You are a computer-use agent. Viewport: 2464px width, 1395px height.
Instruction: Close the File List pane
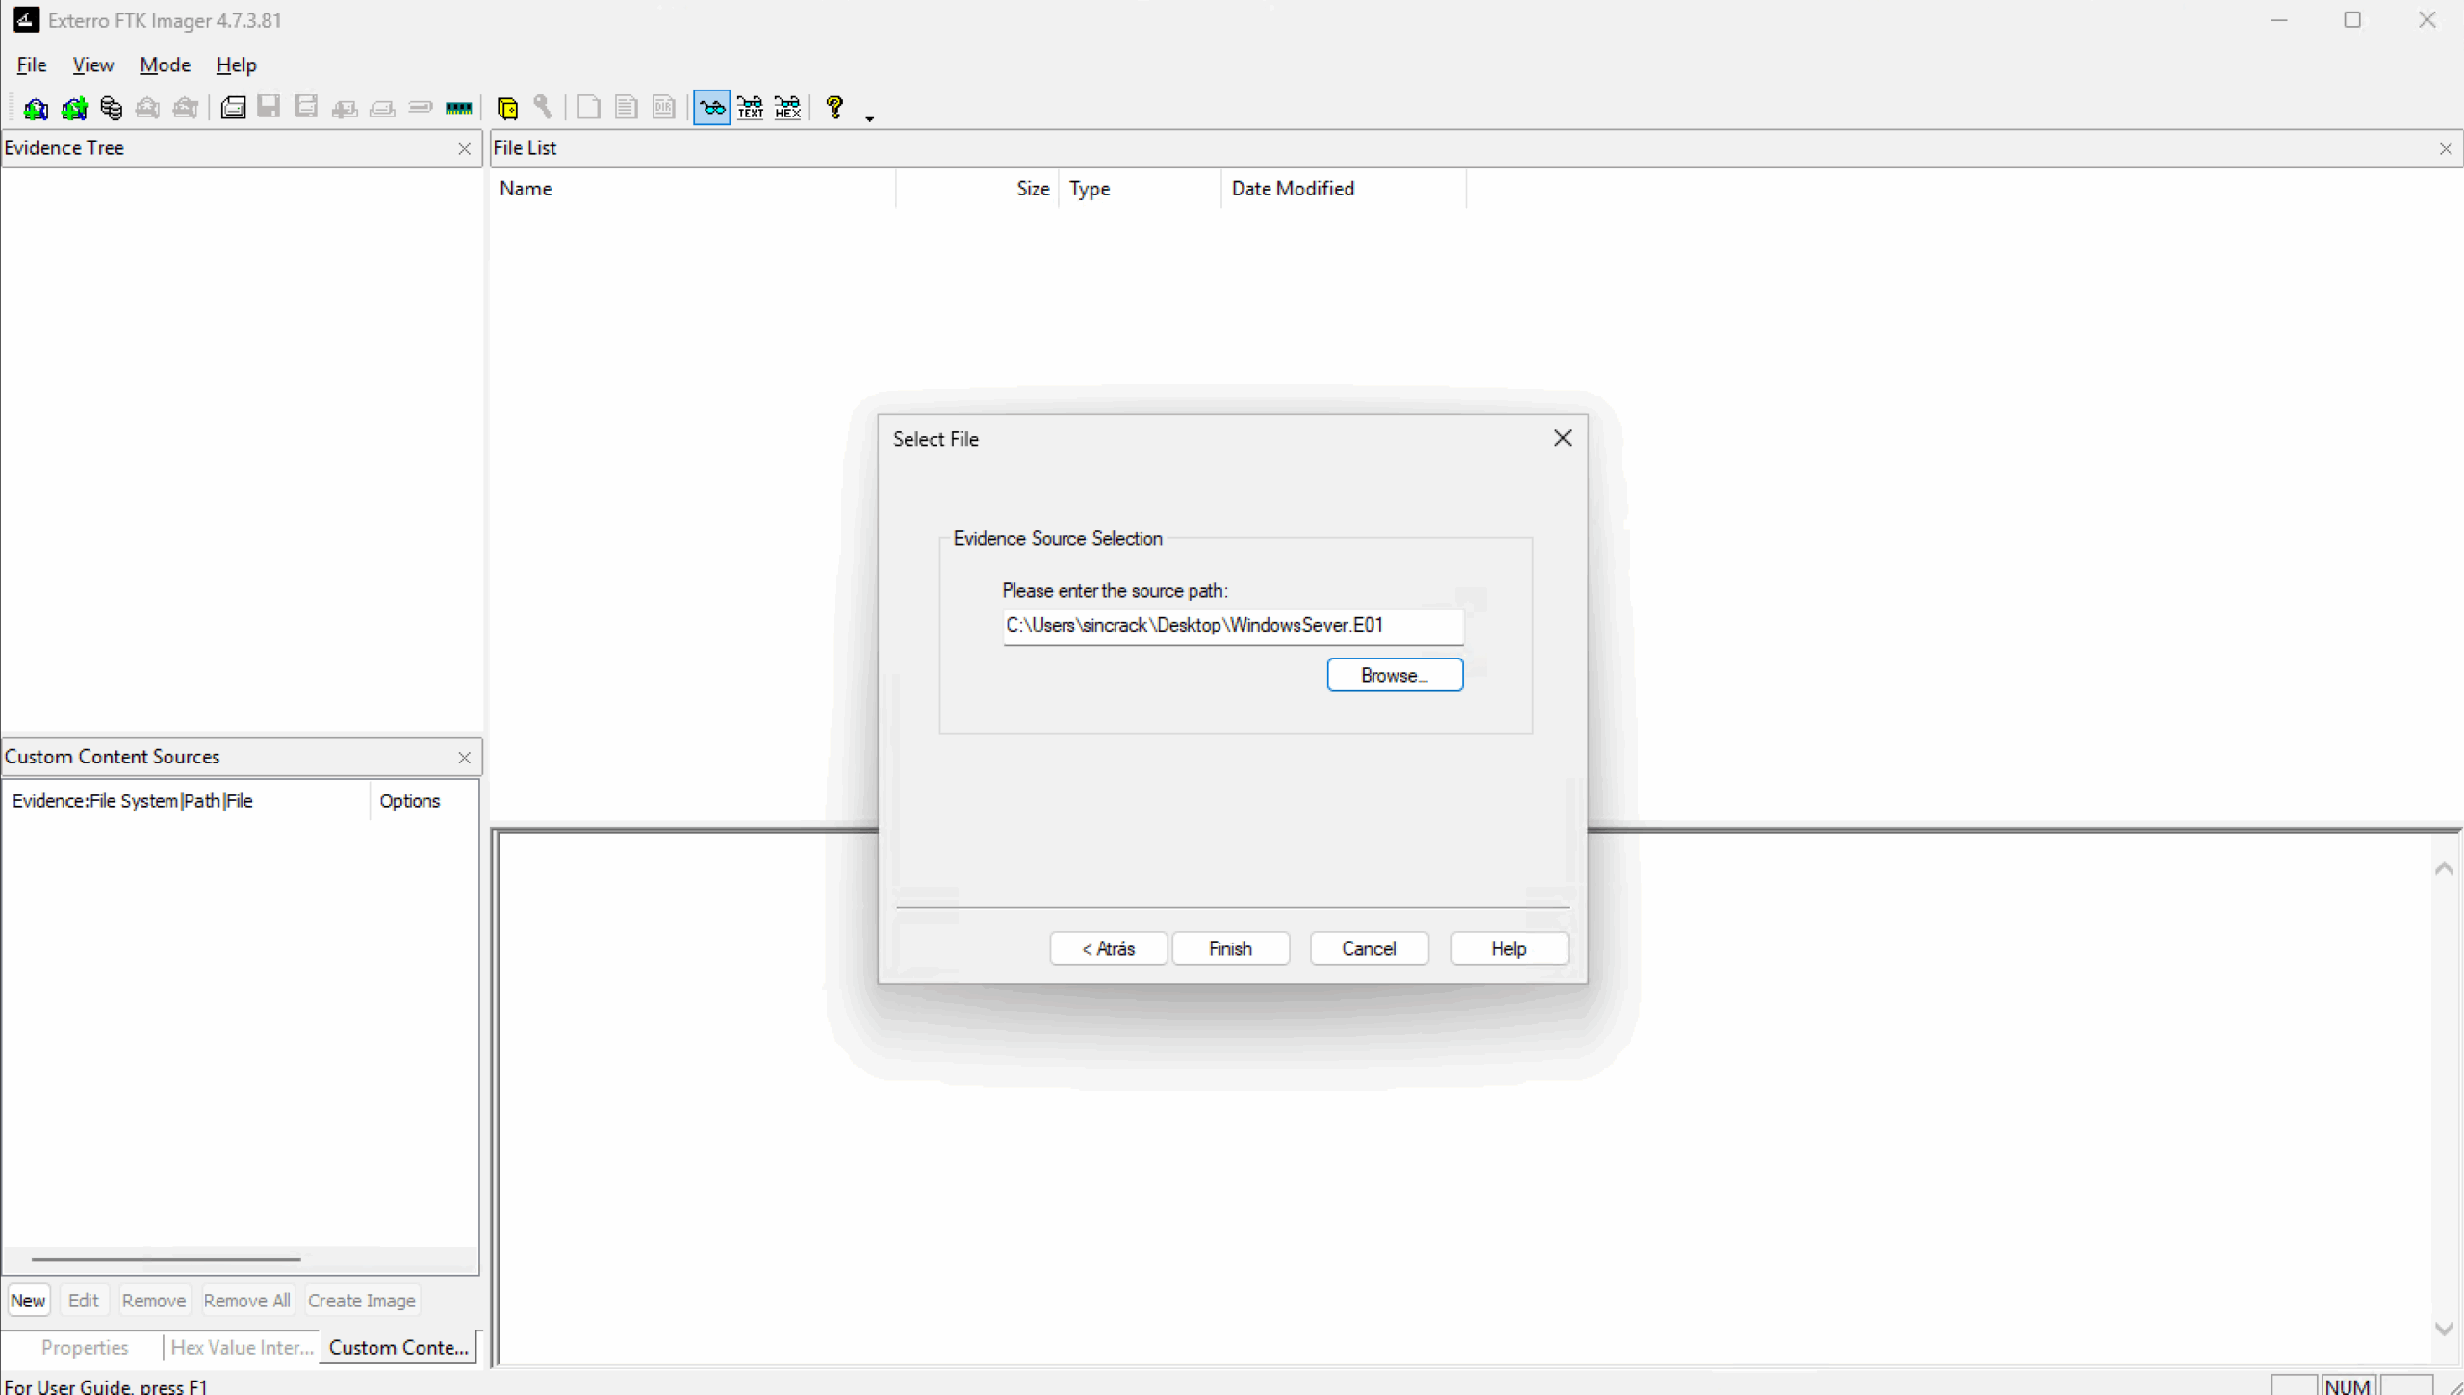pos(2446,148)
